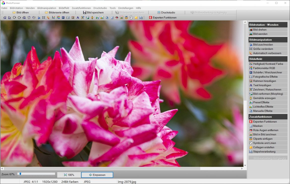The width and height of the screenshot is (290, 184).
Task: Click the blue A text icon in the toolbar
Action: (x=78, y=18)
